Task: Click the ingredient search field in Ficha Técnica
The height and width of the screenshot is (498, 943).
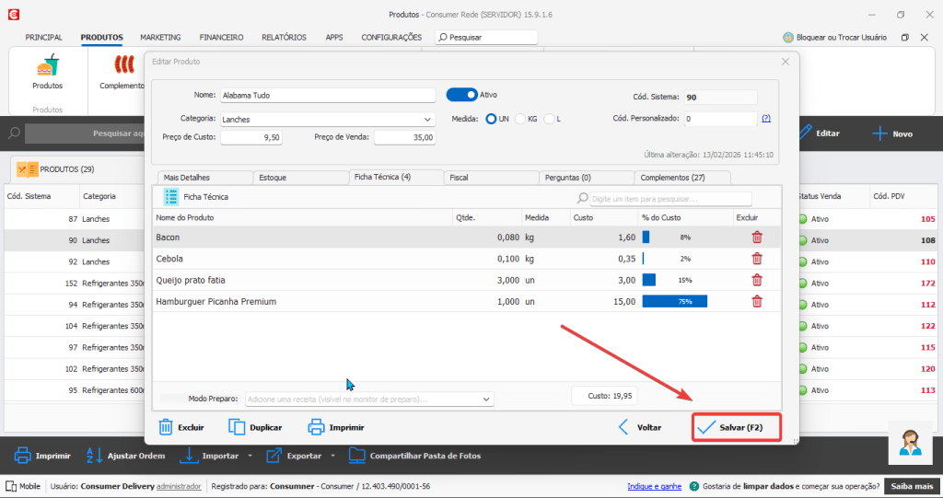Action: point(669,198)
